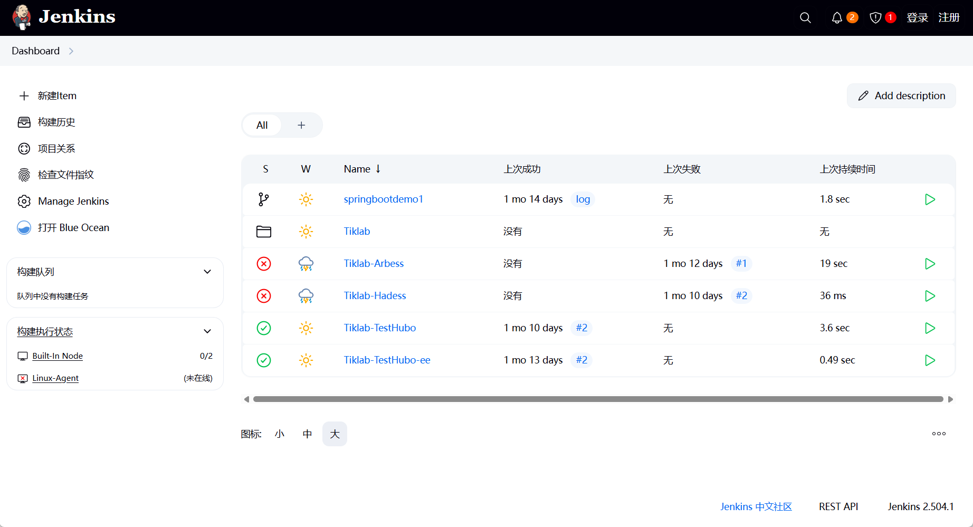Collapse the 构建队列 panel
The height and width of the screenshot is (527, 973).
click(x=207, y=272)
